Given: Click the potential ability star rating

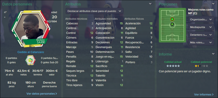Looking at the screenshot, I should point(201,66).
